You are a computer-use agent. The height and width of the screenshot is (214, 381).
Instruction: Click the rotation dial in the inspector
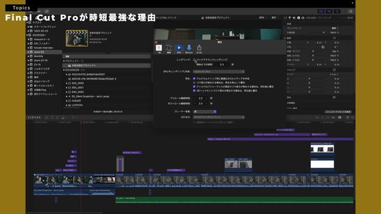point(323,47)
